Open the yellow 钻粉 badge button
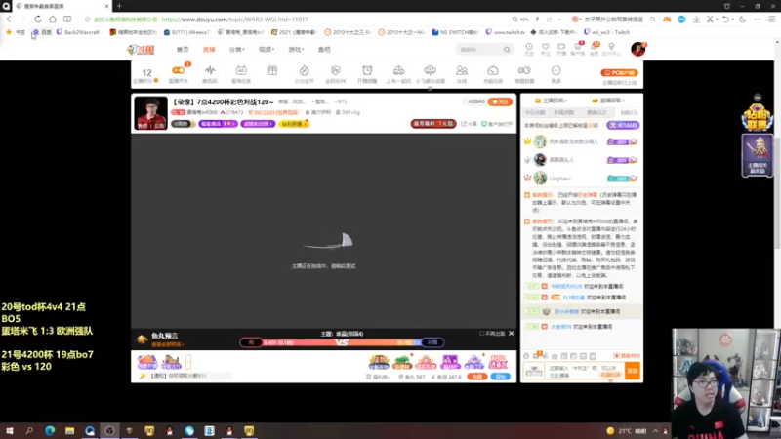Image resolution: width=781 pixels, height=439 pixels. (294, 124)
